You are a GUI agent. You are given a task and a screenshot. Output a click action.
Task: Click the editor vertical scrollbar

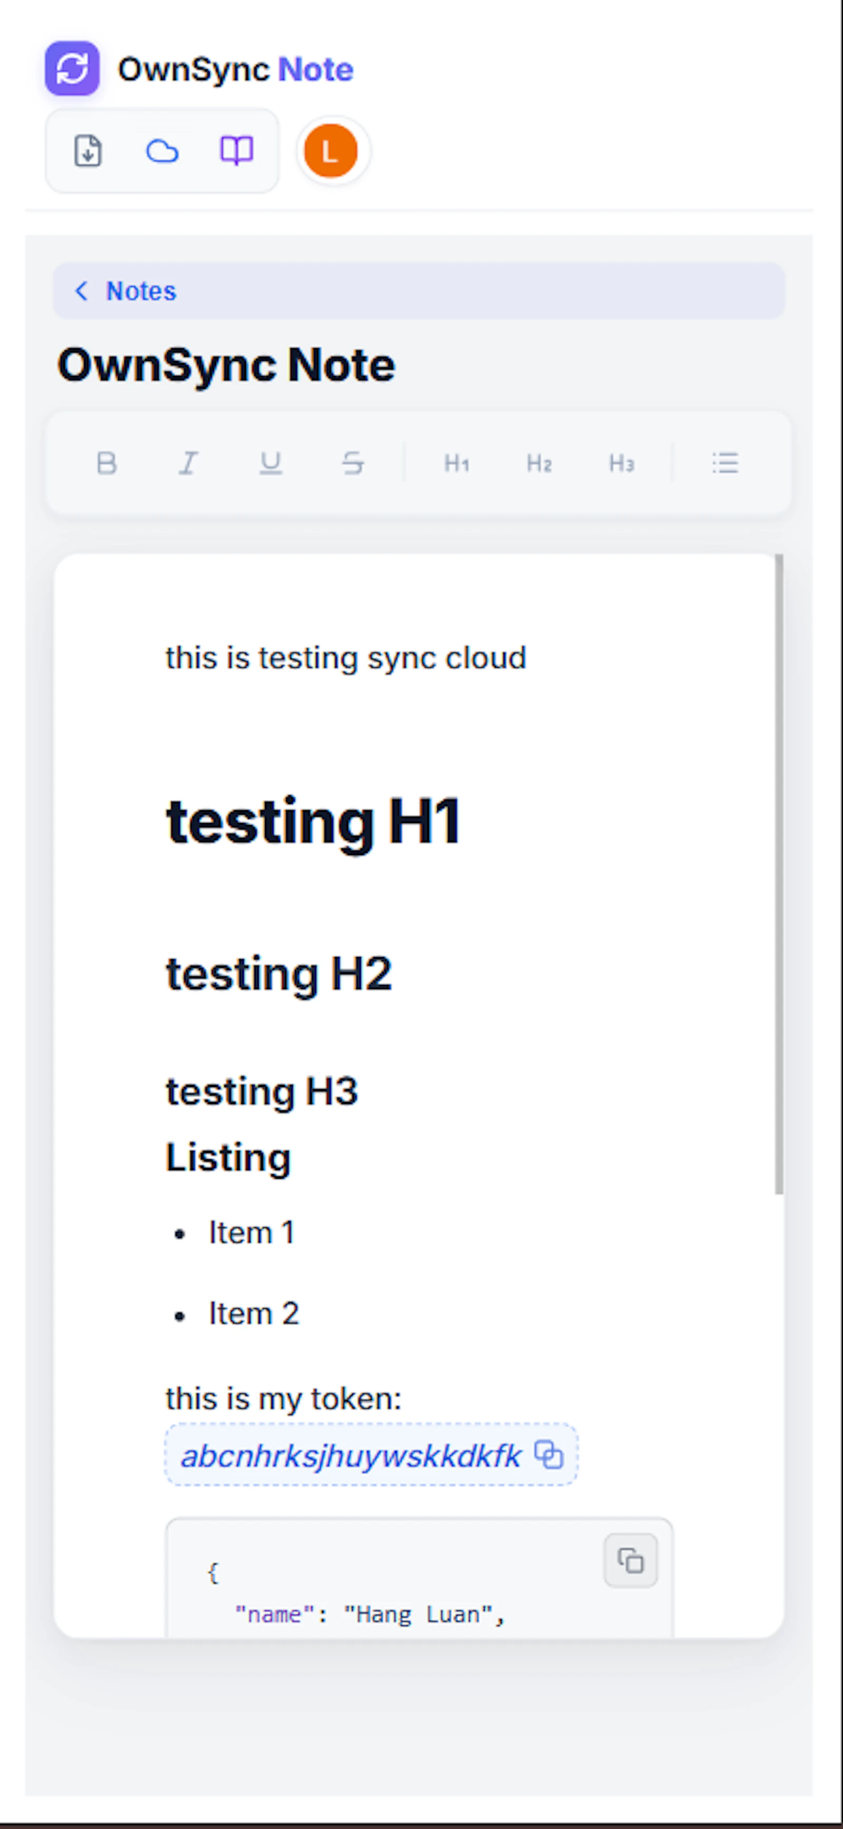click(779, 874)
